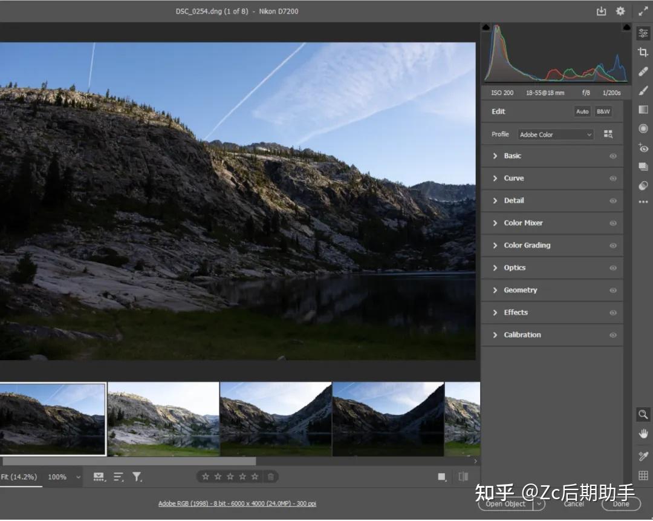Select the second filmstrip thumbnail
653x521 pixels.
pos(162,419)
